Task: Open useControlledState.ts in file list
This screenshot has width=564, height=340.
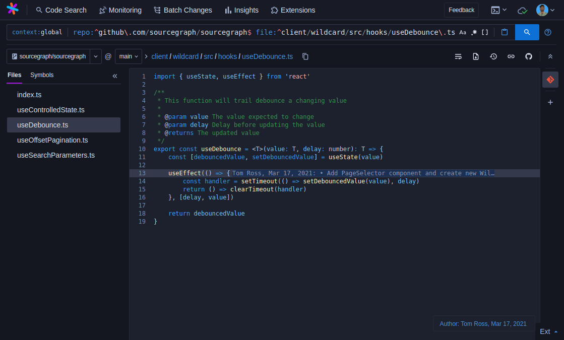Action: point(64,110)
